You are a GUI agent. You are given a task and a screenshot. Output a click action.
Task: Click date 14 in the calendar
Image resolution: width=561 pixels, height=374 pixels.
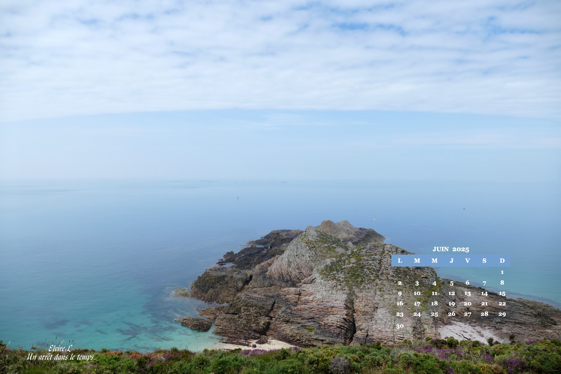pos(484,293)
